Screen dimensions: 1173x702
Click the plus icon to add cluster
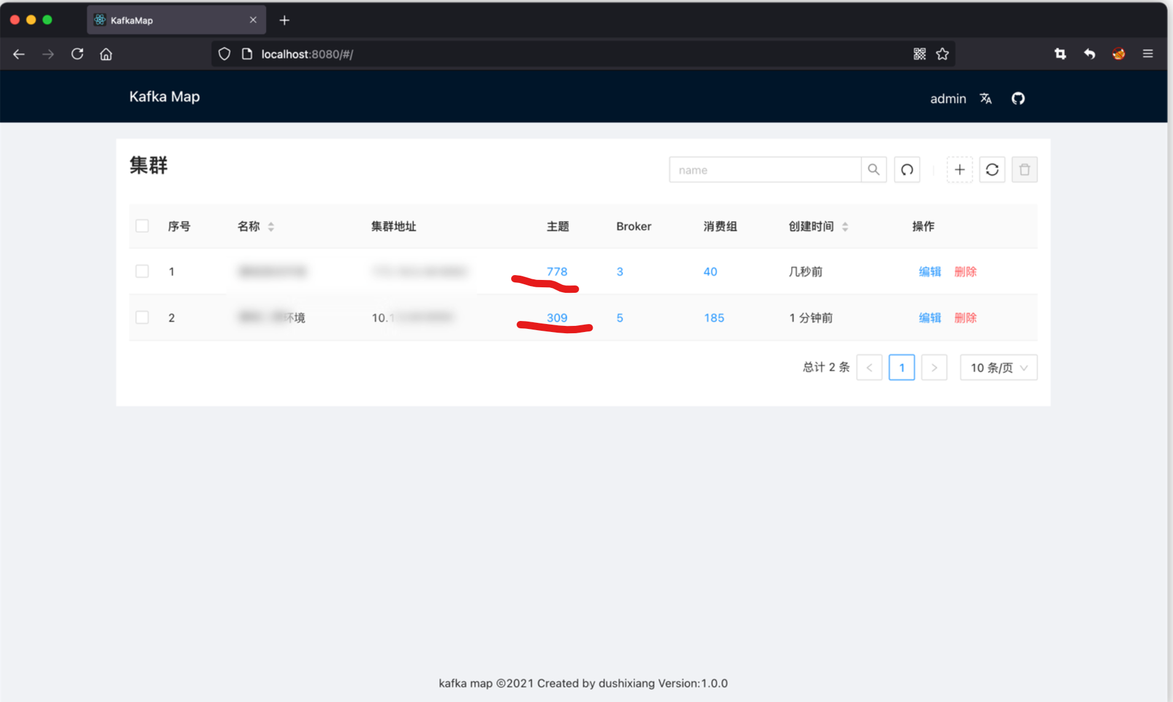click(x=960, y=170)
